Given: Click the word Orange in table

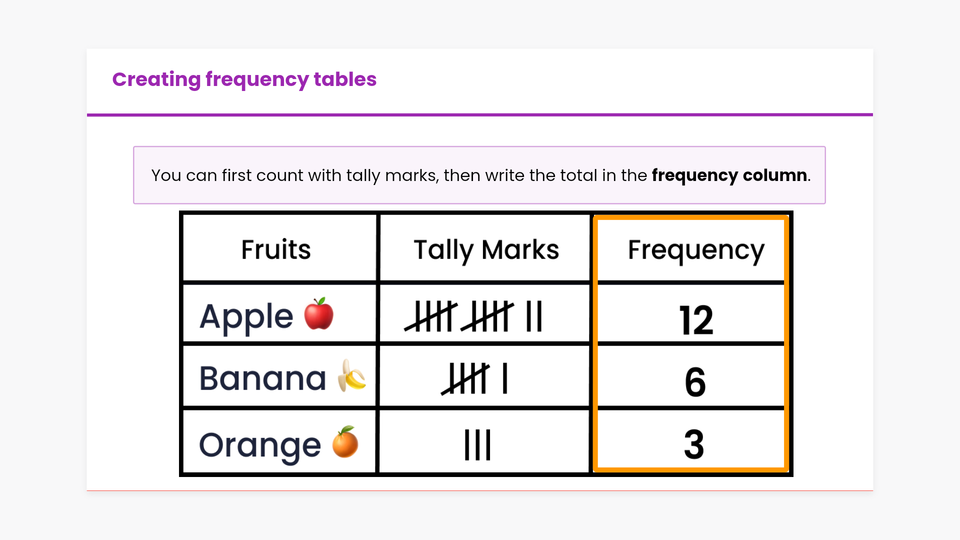Looking at the screenshot, I should pos(260,445).
